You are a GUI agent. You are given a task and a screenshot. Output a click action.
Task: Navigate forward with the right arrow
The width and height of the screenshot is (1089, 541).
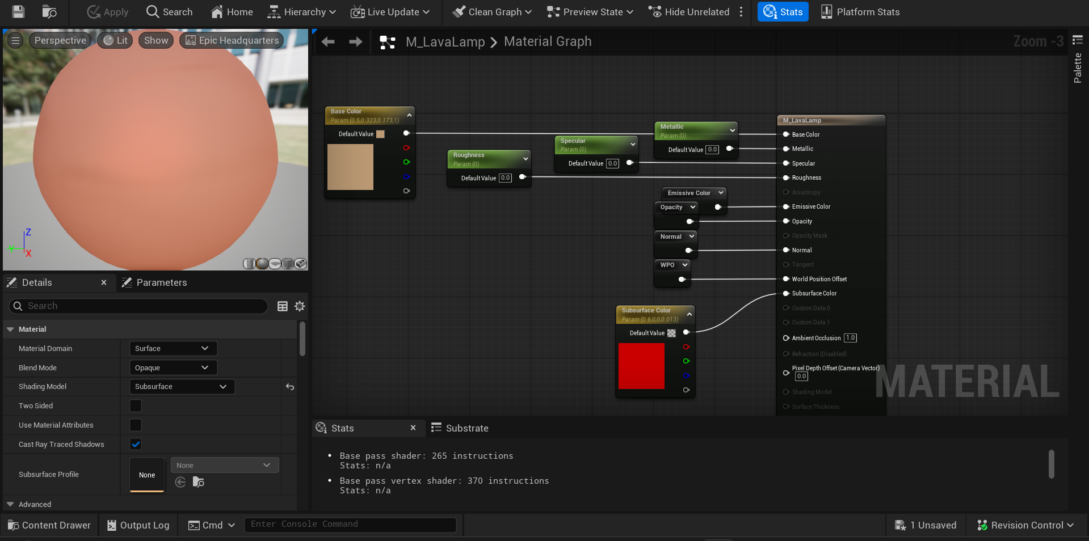point(355,42)
